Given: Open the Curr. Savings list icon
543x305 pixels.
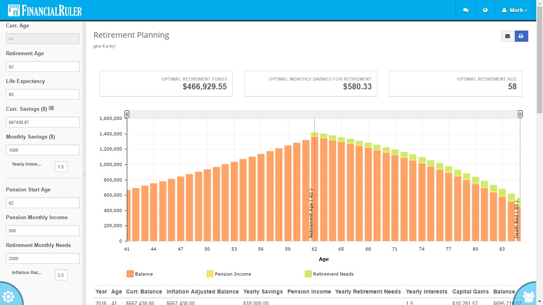Looking at the screenshot, I should pos(51,108).
